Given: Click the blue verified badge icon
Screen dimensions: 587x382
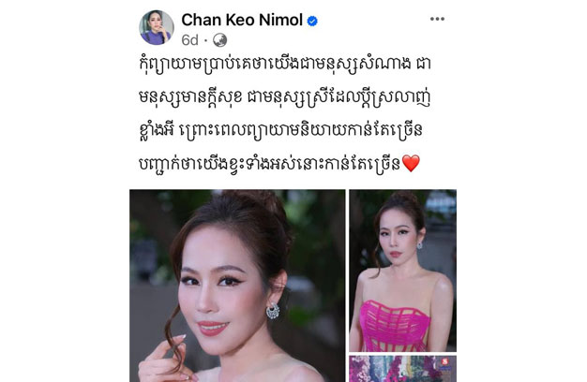Looking at the screenshot, I should click(x=312, y=22).
